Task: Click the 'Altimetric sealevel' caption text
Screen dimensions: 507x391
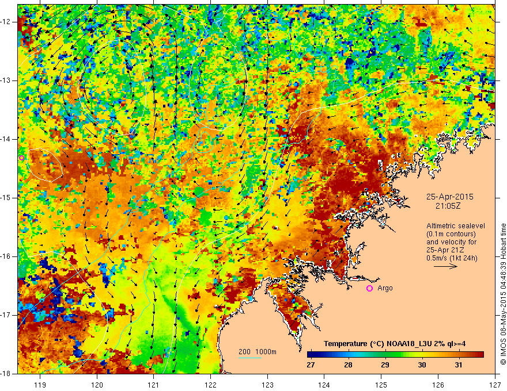Action: pyautogui.click(x=456, y=226)
